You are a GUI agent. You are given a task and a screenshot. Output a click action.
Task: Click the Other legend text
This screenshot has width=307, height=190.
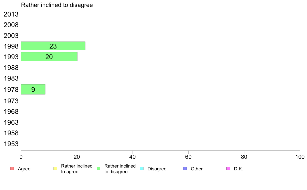(197, 169)
